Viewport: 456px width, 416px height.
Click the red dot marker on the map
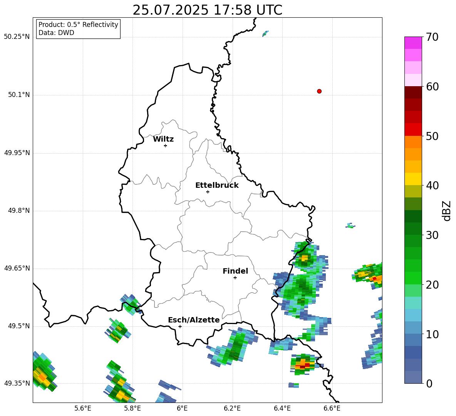(x=319, y=91)
